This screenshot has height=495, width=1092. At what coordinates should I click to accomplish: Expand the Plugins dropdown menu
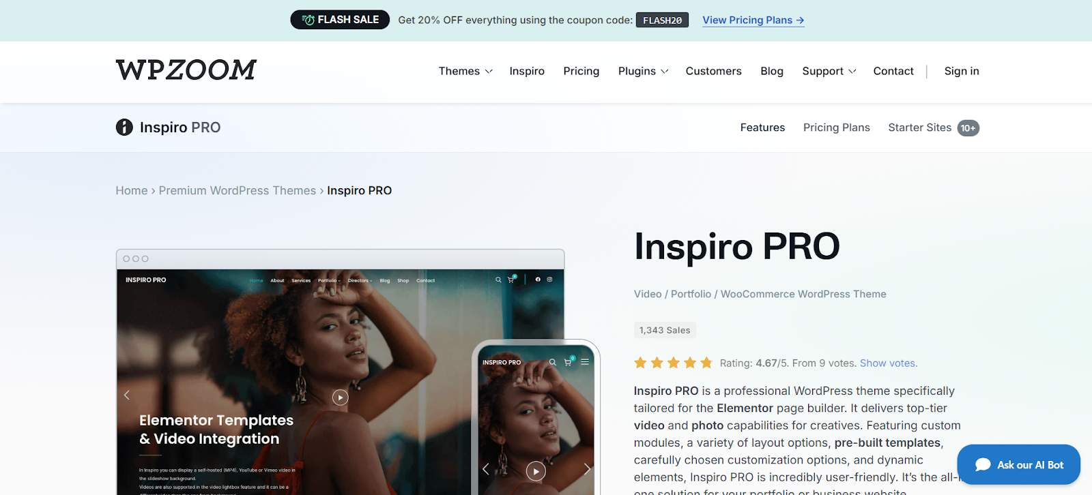(643, 71)
